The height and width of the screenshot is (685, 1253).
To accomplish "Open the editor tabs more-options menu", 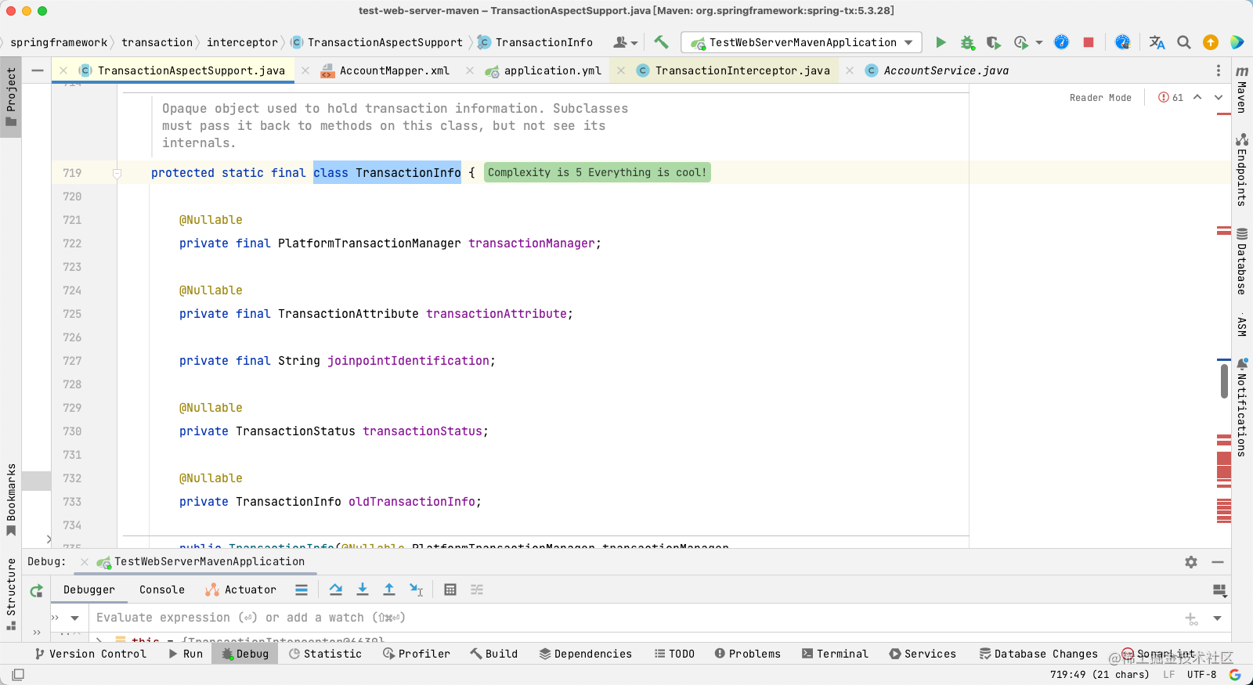I will tap(1218, 70).
